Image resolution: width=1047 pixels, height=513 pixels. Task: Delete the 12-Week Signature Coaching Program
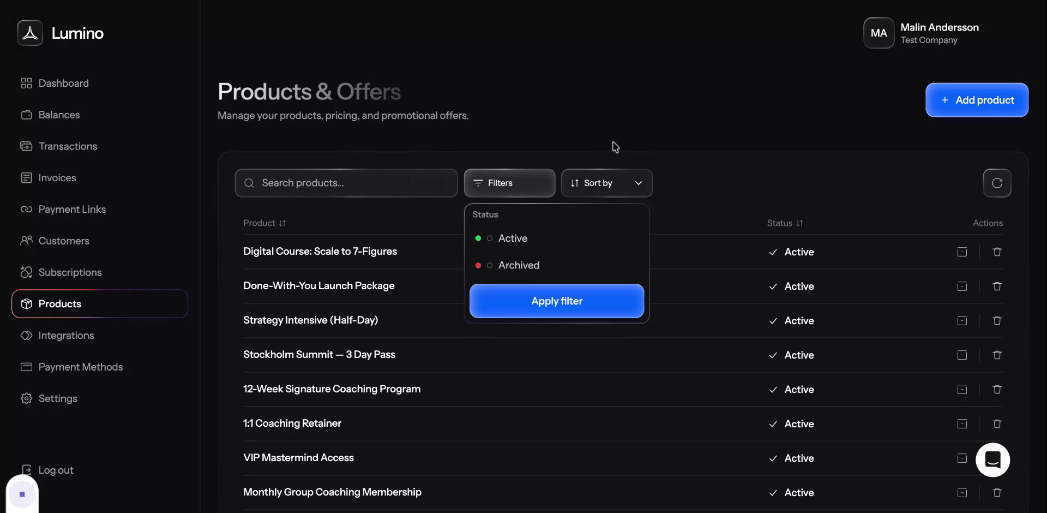[997, 390]
